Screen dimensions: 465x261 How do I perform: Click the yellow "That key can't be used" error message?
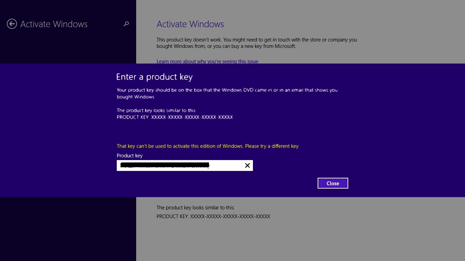(208, 146)
